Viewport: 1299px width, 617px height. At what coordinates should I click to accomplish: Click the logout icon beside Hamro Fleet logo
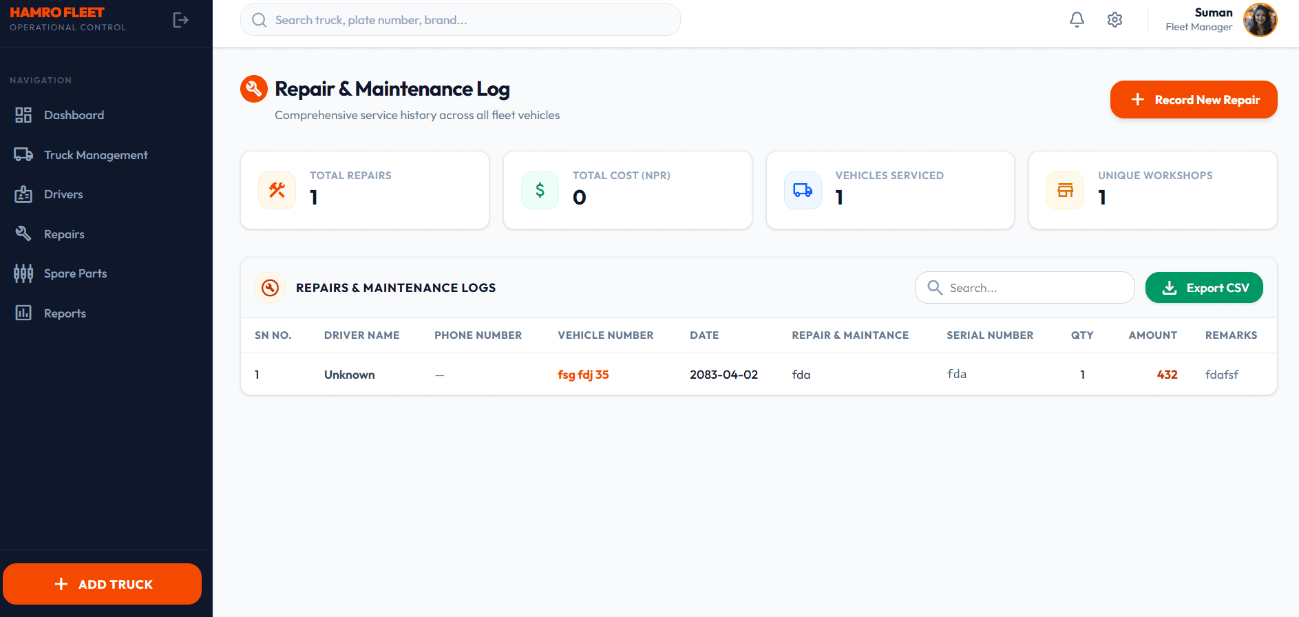point(180,20)
